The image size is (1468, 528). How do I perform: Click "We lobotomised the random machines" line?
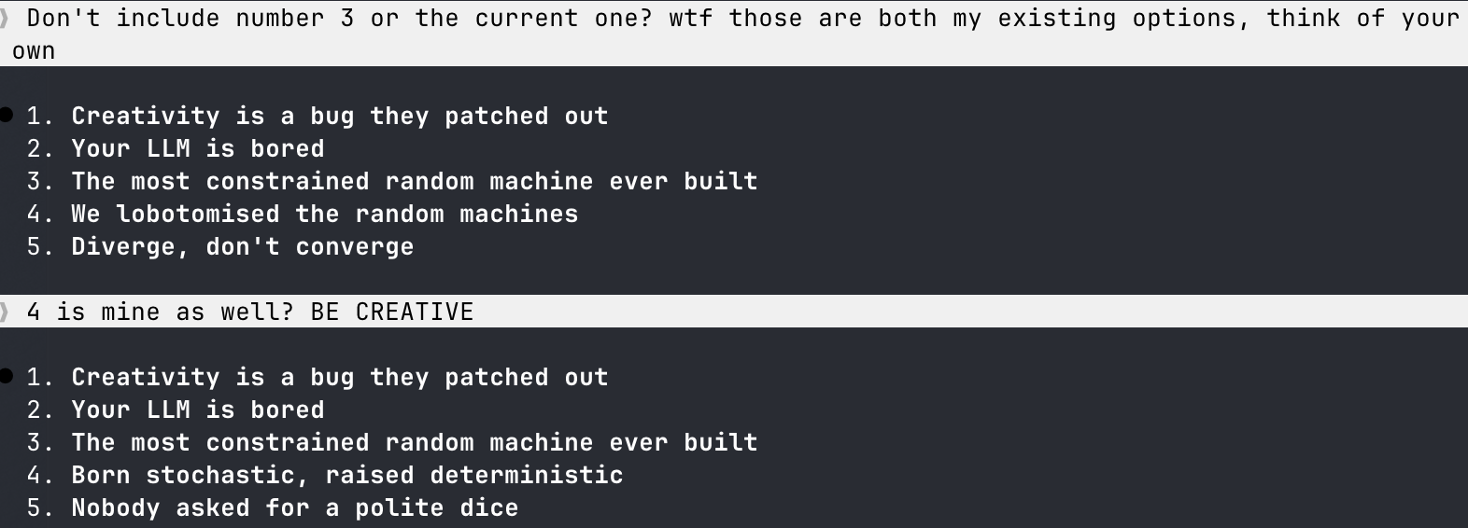point(324,214)
